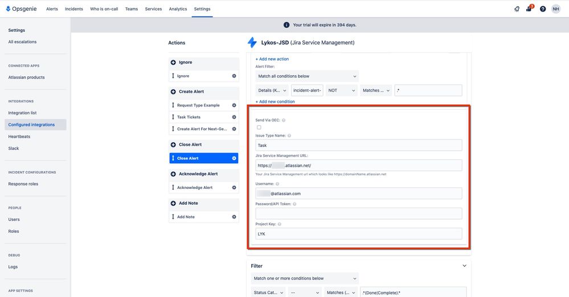Open the Status Cat... dropdown
This screenshot has width=569, height=297.
coord(268,292)
